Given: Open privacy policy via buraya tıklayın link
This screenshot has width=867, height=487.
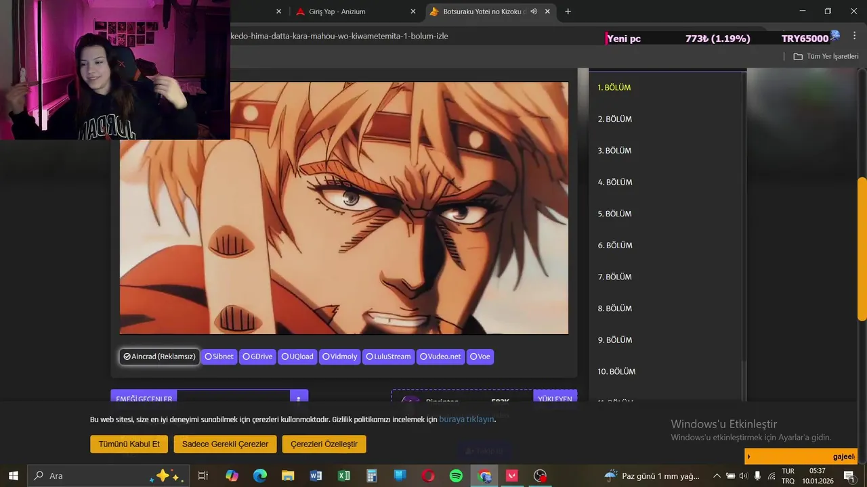Looking at the screenshot, I should coord(467,419).
